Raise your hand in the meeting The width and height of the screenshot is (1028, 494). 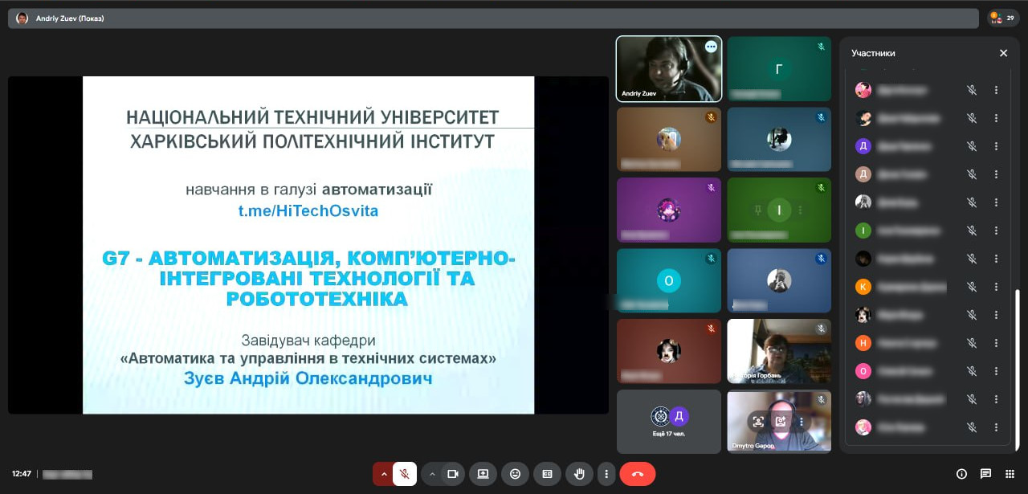[x=579, y=474]
